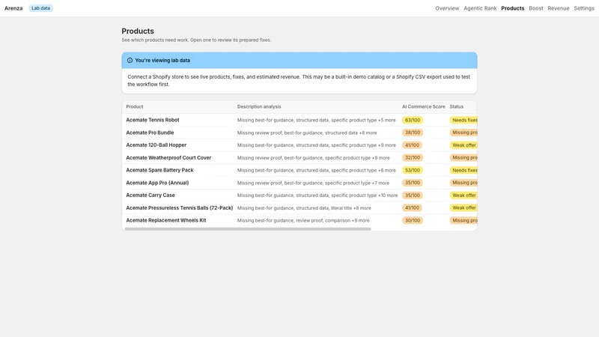Click the Product column header
The image size is (599, 337).
pos(135,106)
